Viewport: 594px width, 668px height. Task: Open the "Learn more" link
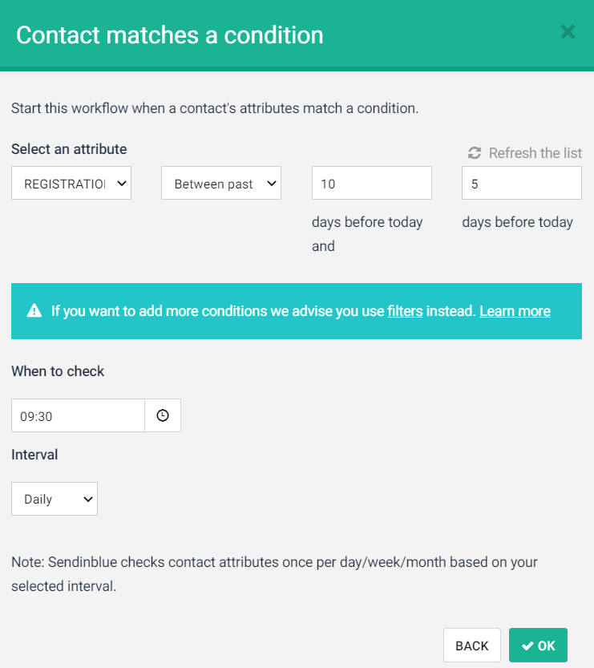point(515,311)
